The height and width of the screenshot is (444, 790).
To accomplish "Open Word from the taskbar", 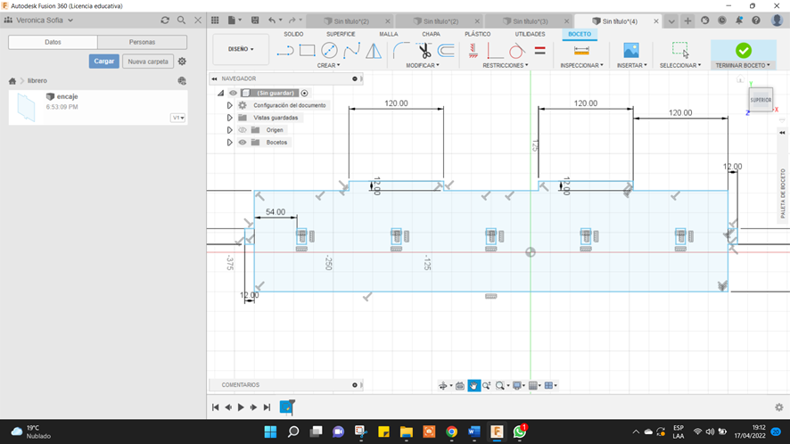I will 473,432.
